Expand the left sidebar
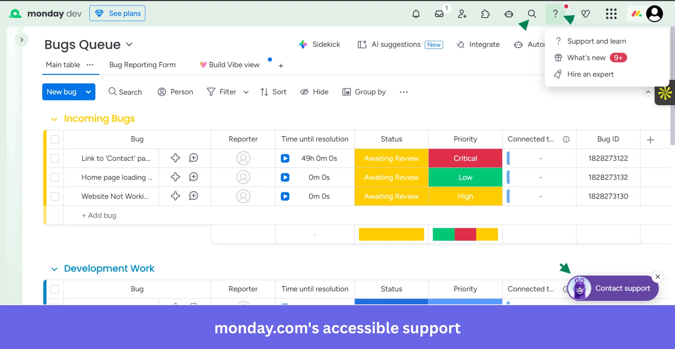The height and width of the screenshot is (349, 675). [22, 39]
